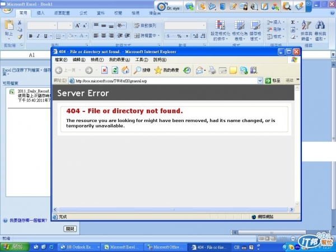Viewport: 336px width, 252px height.
Task: Toggle Italic formatting in Excel ribbon
Action: coord(38,36)
